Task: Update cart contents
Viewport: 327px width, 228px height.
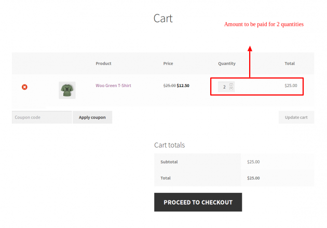Action: pyautogui.click(x=296, y=117)
